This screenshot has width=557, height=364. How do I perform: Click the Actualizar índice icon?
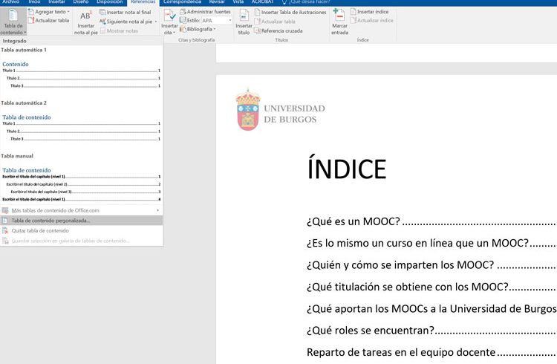[353, 20]
